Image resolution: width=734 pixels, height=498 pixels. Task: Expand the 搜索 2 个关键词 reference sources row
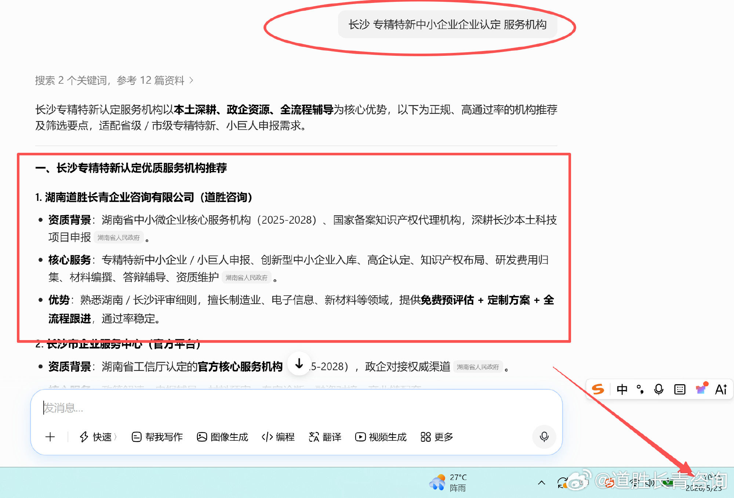[x=114, y=80]
